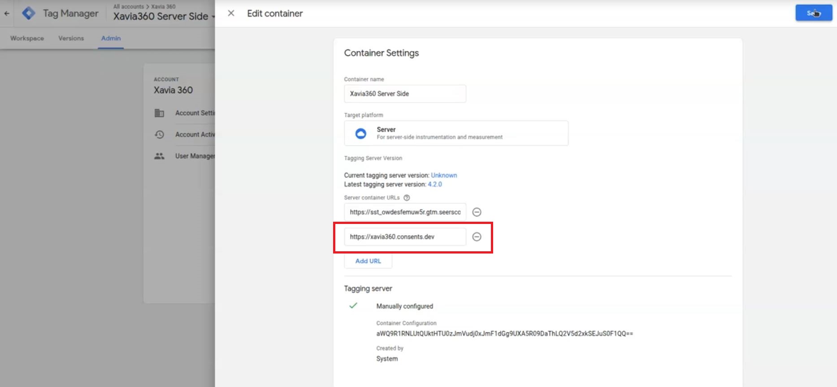
Task: Open the 4.2.0 latest version link
Action: (435, 184)
